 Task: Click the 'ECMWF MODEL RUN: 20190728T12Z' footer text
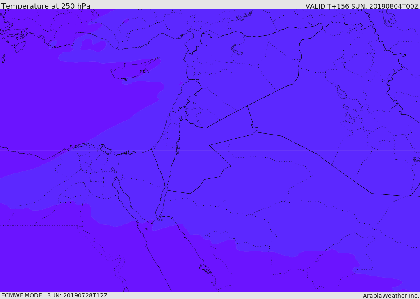point(55,295)
